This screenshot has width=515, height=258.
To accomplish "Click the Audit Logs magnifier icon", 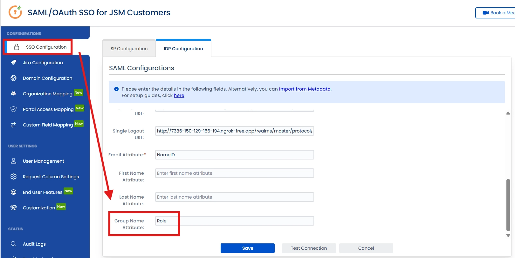I will (13, 244).
